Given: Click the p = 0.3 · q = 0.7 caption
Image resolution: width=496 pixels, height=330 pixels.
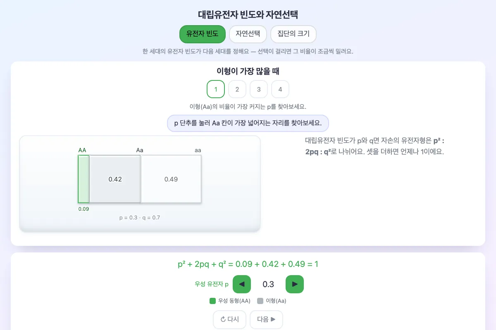Looking at the screenshot, I should point(140,217).
